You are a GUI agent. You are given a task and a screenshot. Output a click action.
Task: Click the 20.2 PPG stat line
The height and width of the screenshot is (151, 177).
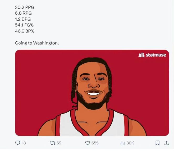[x=25, y=7]
